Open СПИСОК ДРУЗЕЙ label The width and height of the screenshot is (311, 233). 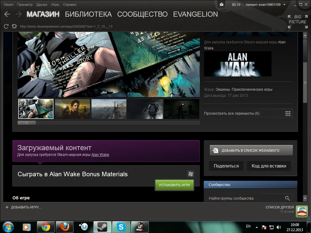[x=280, y=207]
